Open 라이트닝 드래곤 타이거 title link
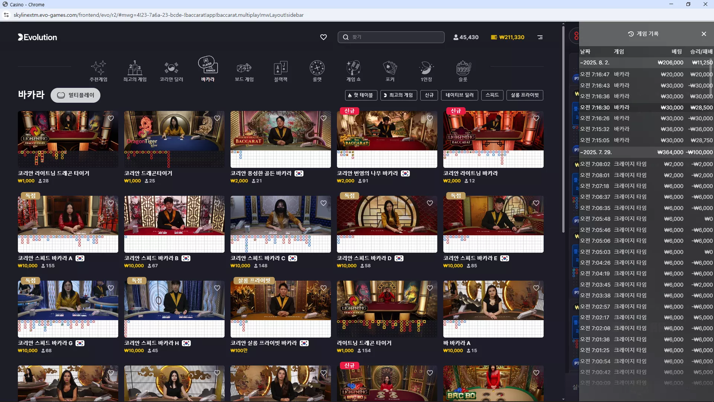The image size is (714, 402). pyautogui.click(x=364, y=343)
